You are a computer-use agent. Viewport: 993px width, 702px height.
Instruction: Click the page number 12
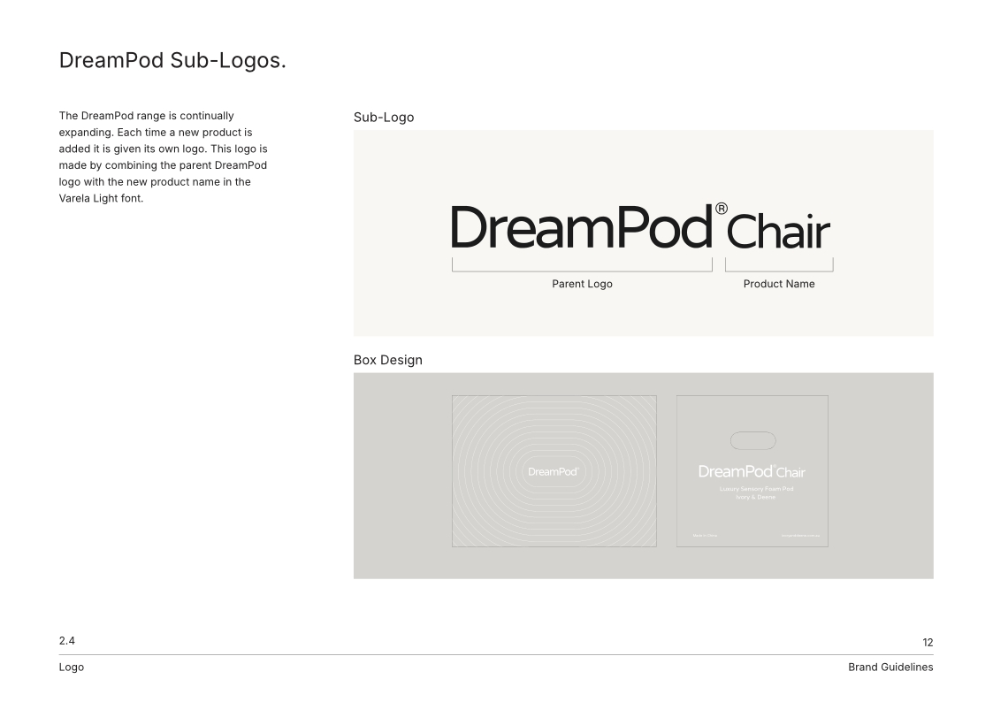(927, 642)
